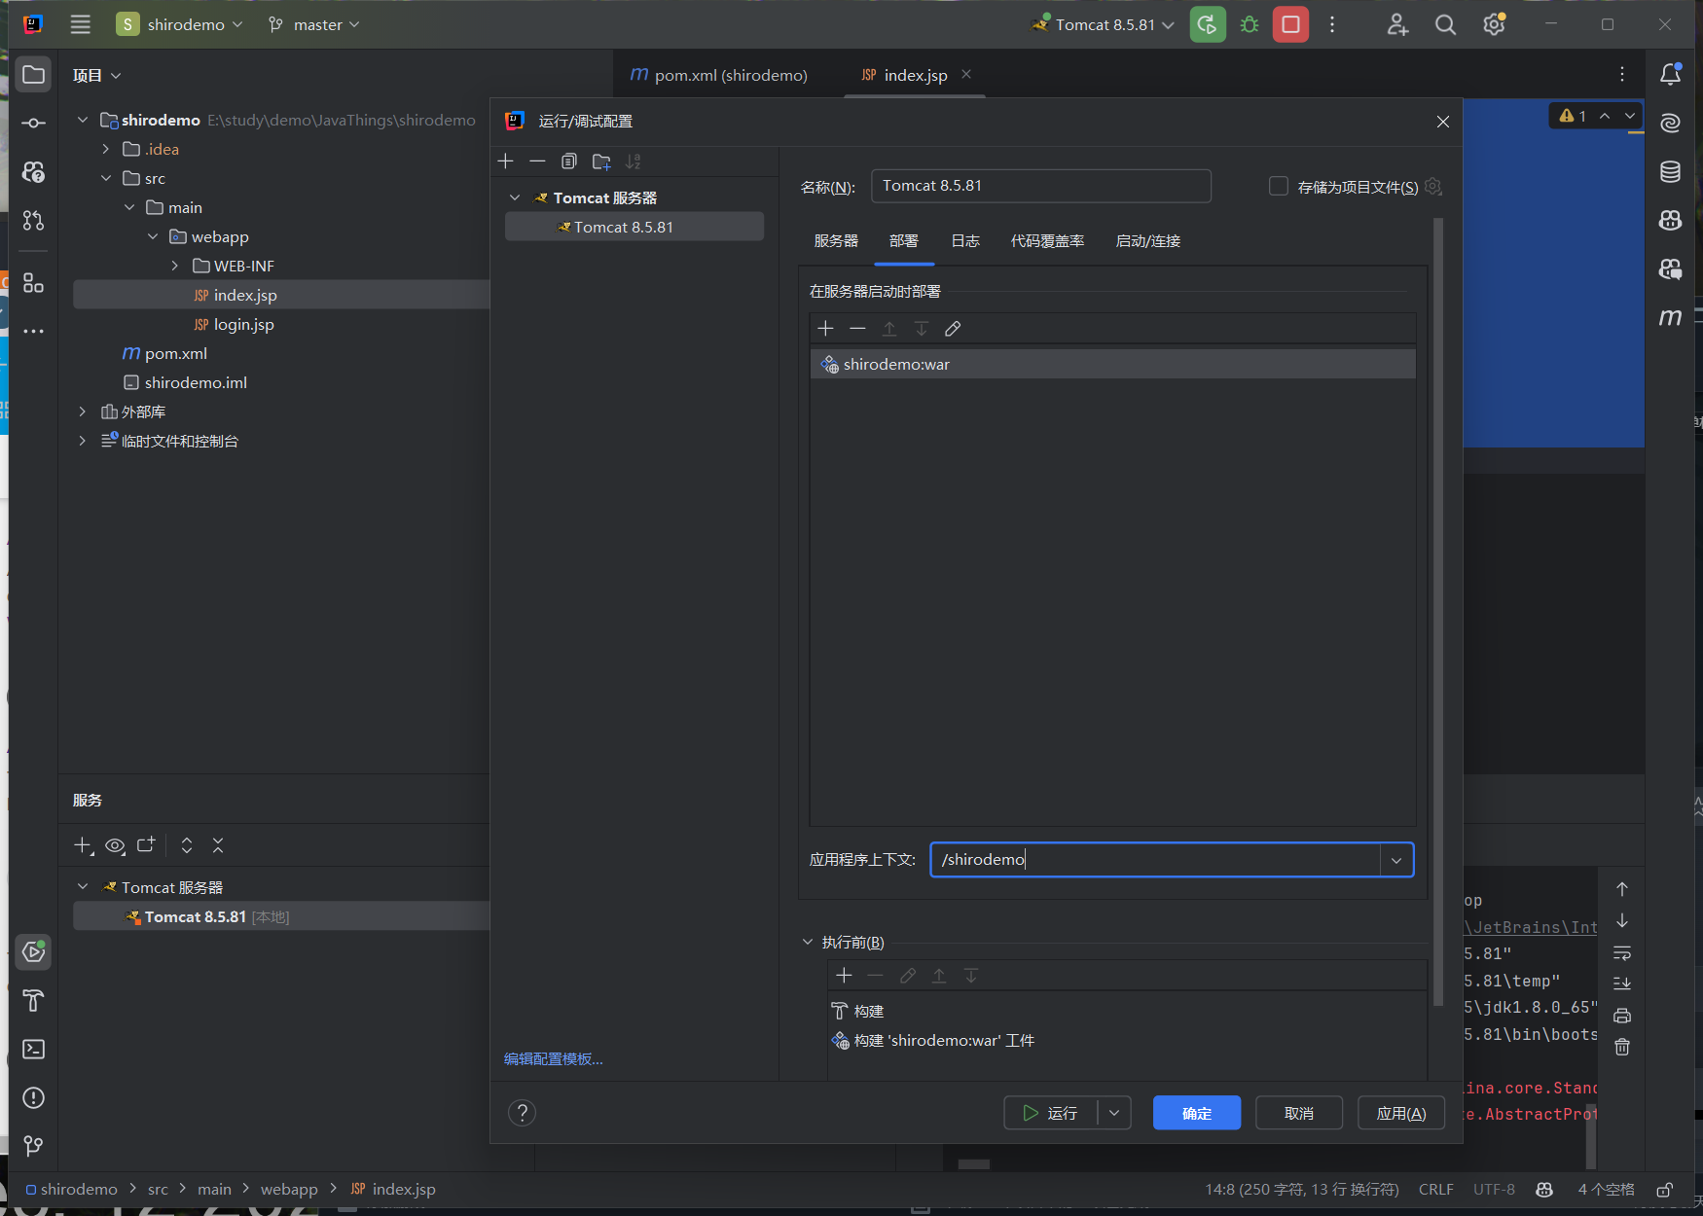Close the Run/Debug Configurations dialog

pos(1443,122)
